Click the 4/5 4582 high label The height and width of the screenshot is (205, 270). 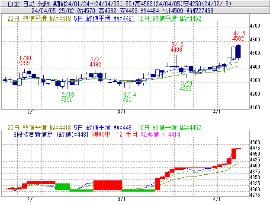(x=238, y=36)
